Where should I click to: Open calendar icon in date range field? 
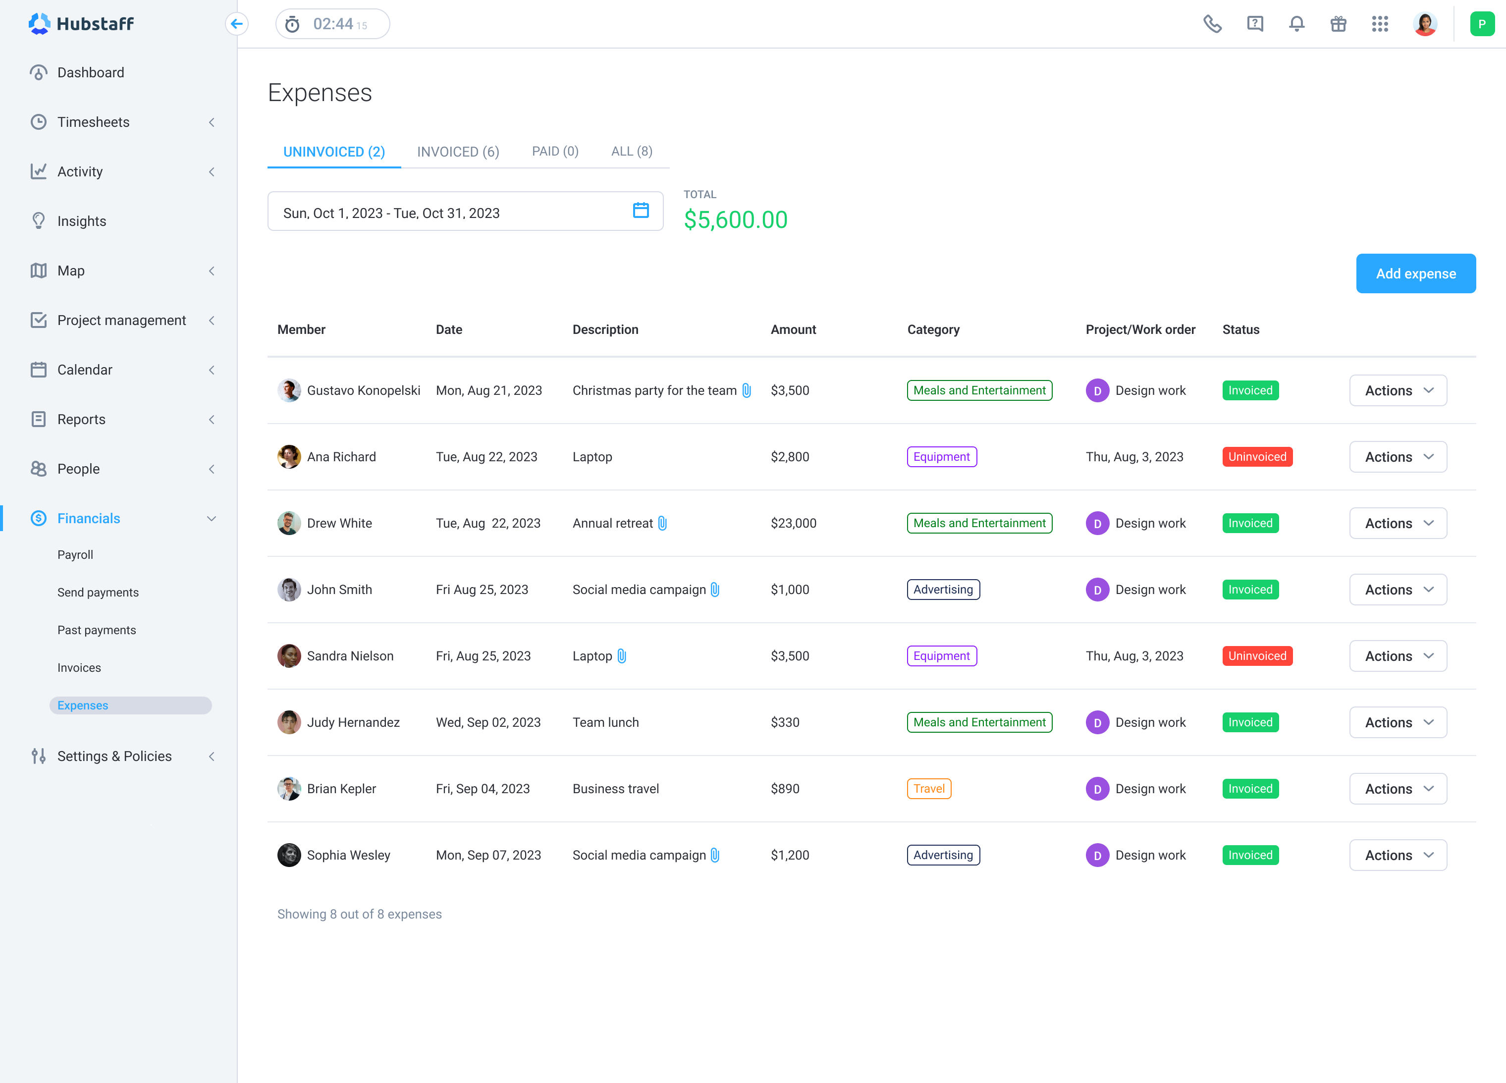coord(640,211)
